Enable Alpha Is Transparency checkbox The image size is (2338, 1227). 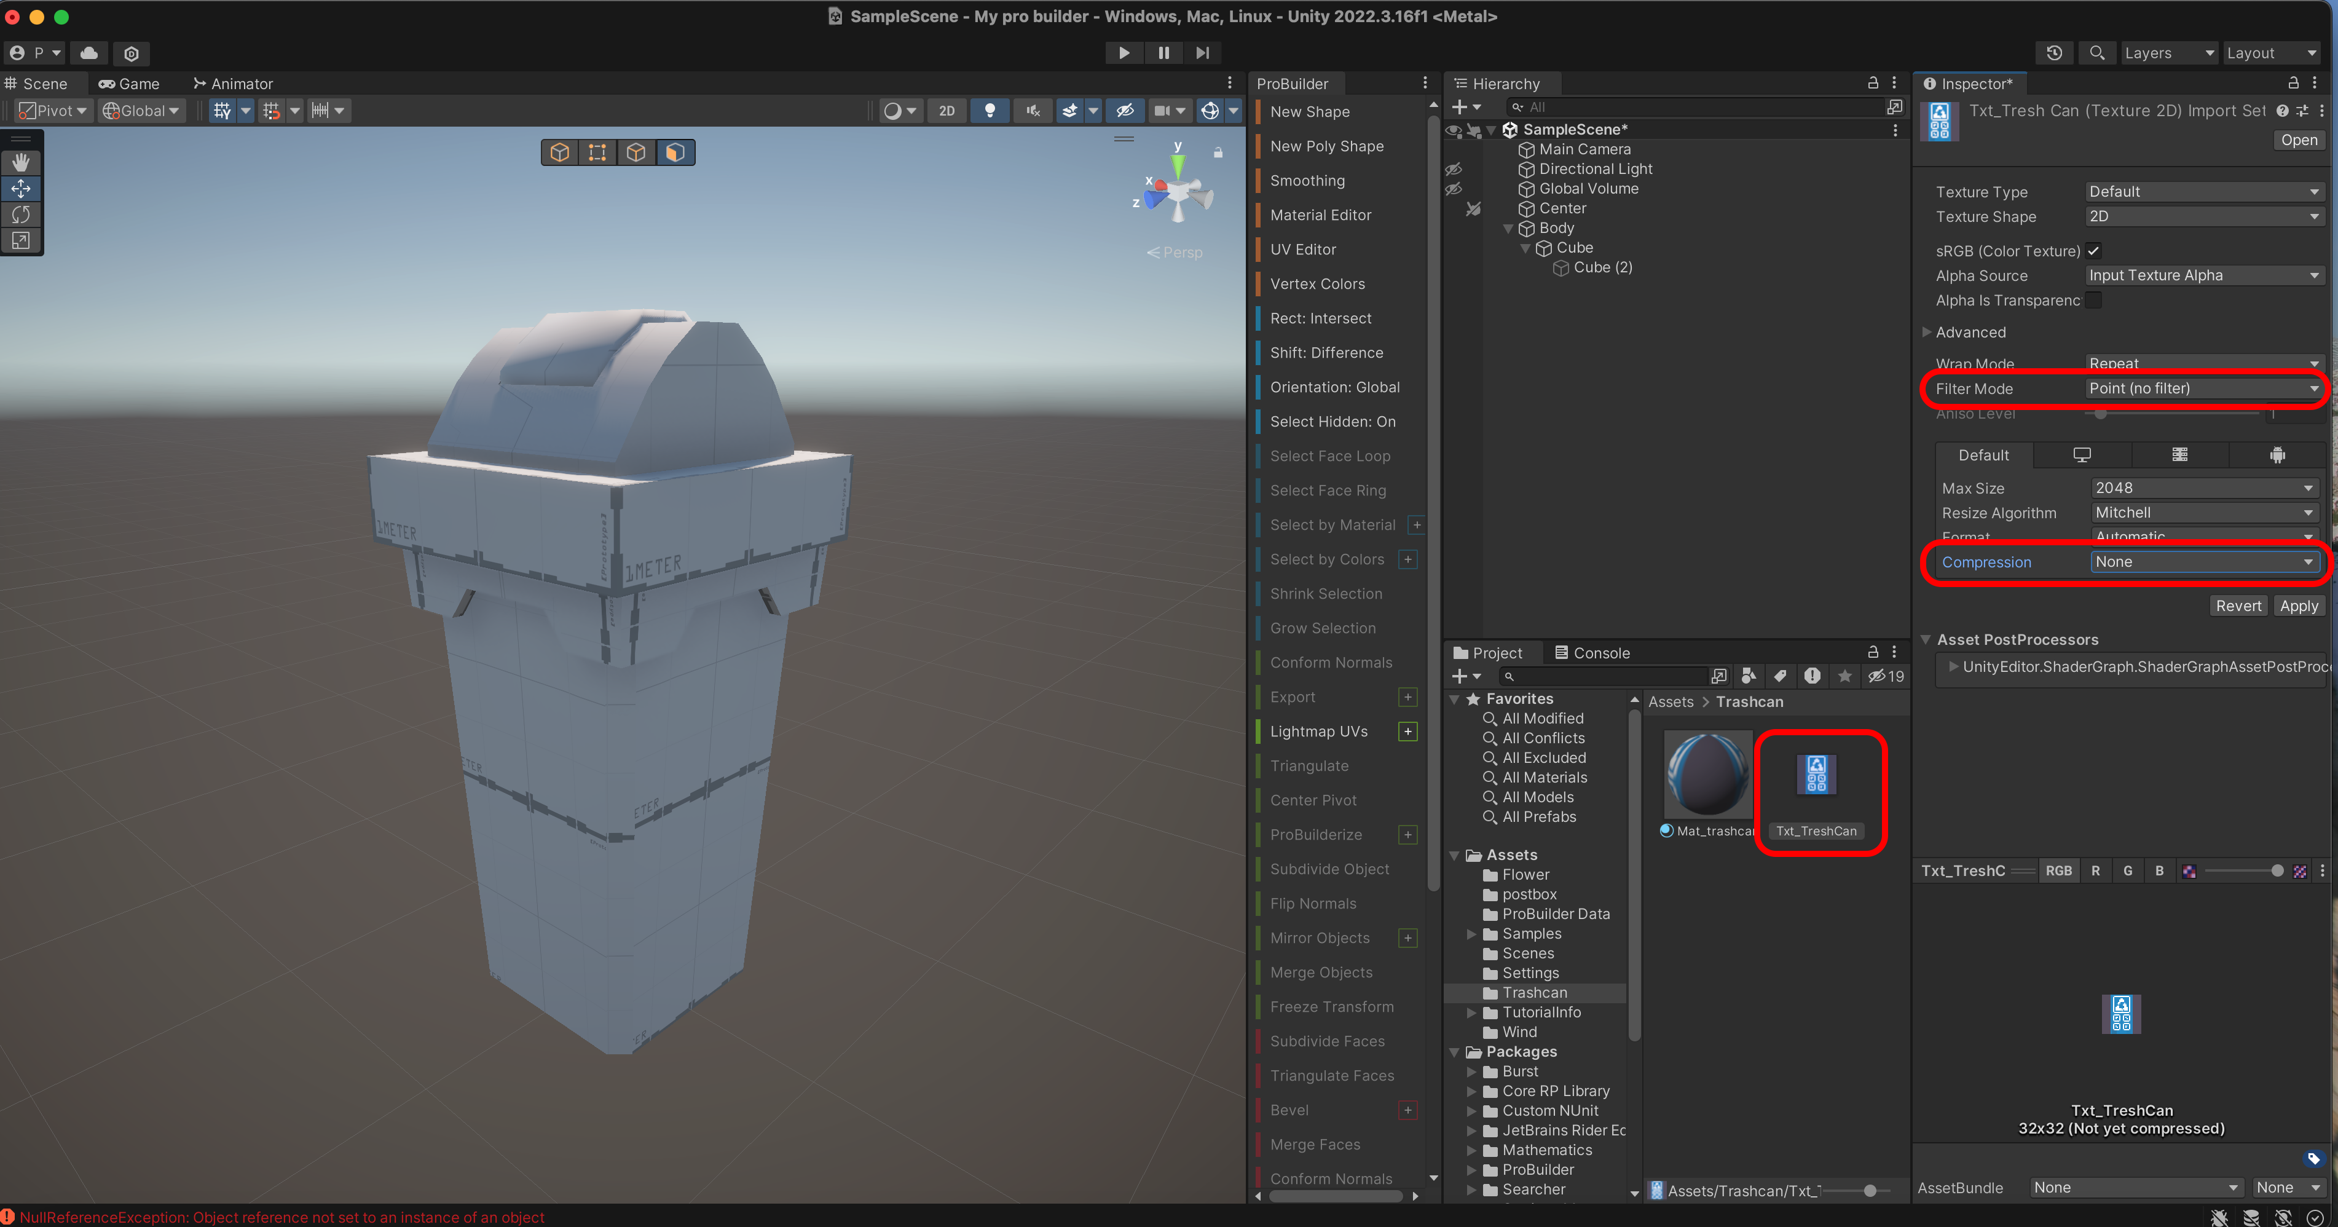click(2094, 301)
